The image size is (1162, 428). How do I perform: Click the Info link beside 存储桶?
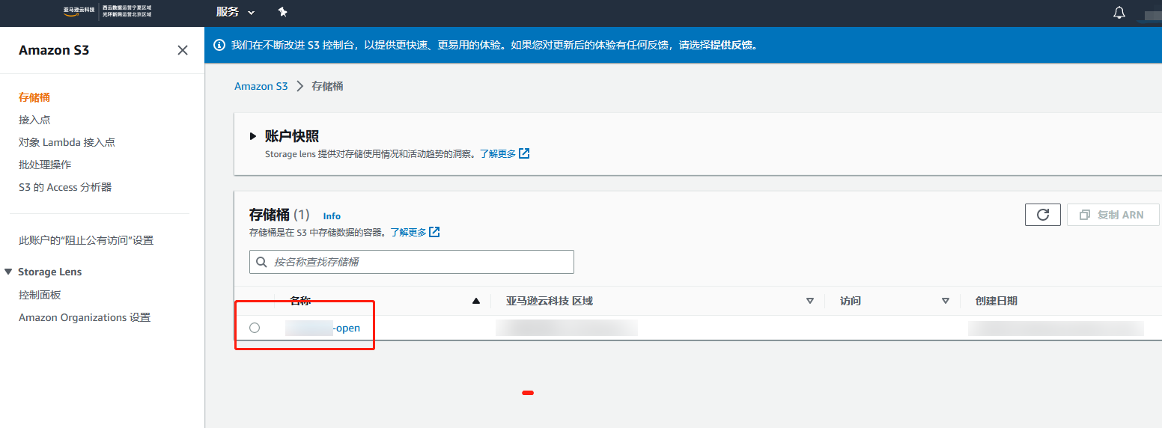coord(332,216)
